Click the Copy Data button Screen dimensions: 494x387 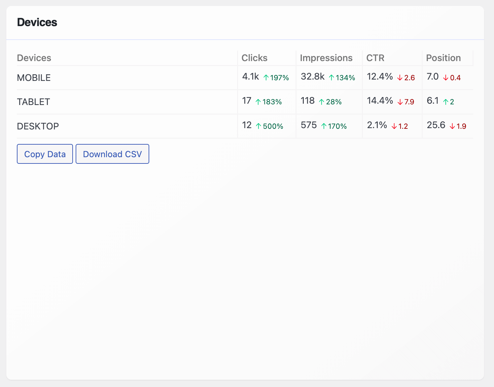click(x=45, y=154)
